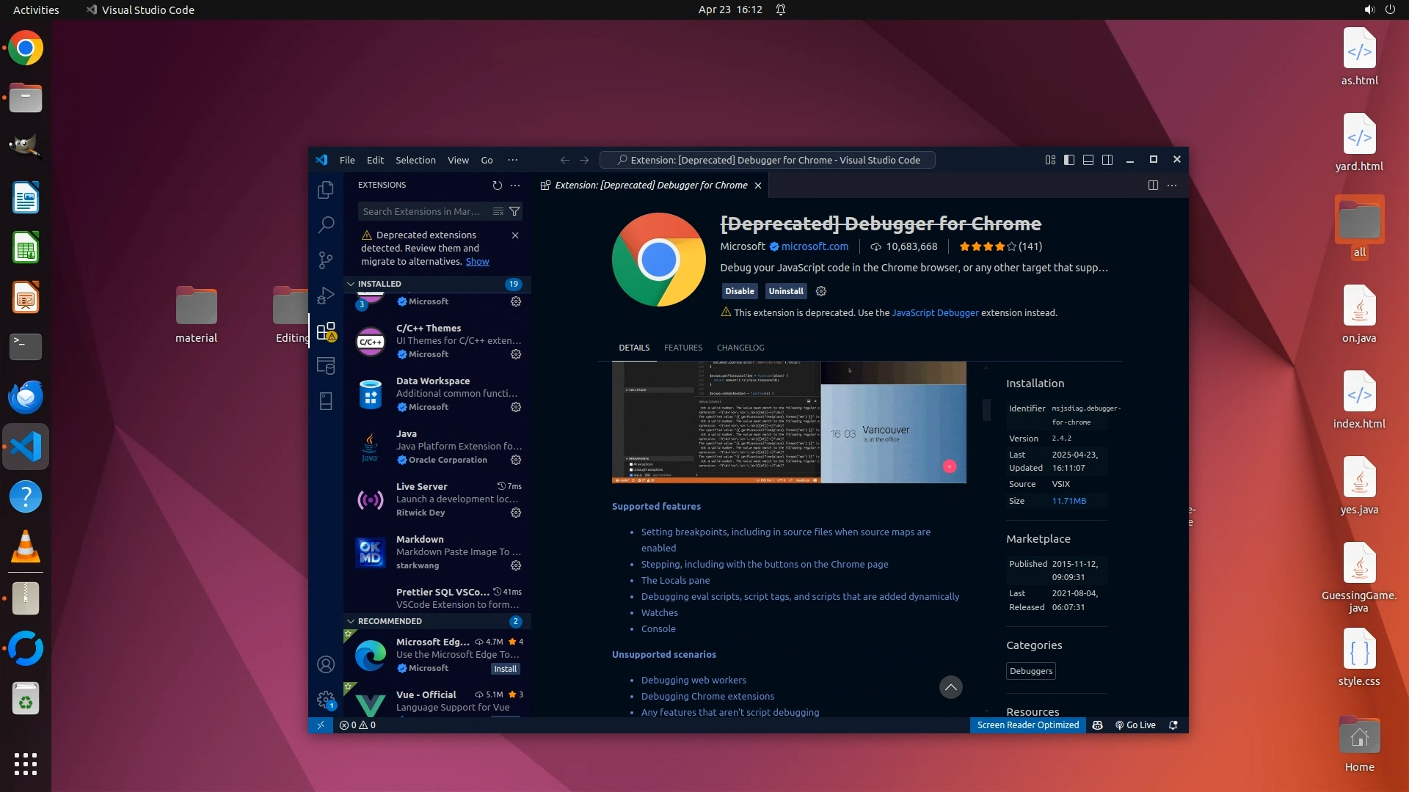Open the Search view icon
Screen dimensions: 1409x792
pos(326,225)
